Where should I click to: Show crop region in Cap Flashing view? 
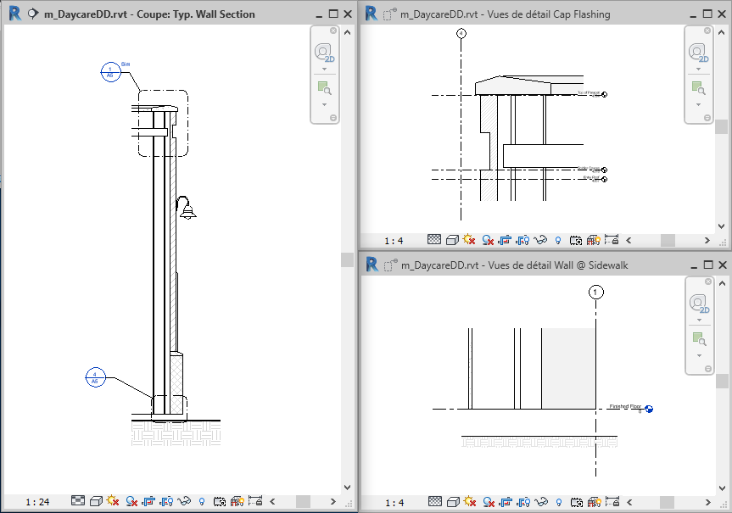click(522, 240)
